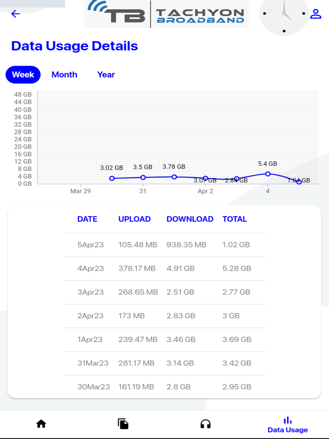Viewport: 329px width, 439px height.
Task: Select the 1Apr23 date cell
Action: pyautogui.click(x=90, y=340)
